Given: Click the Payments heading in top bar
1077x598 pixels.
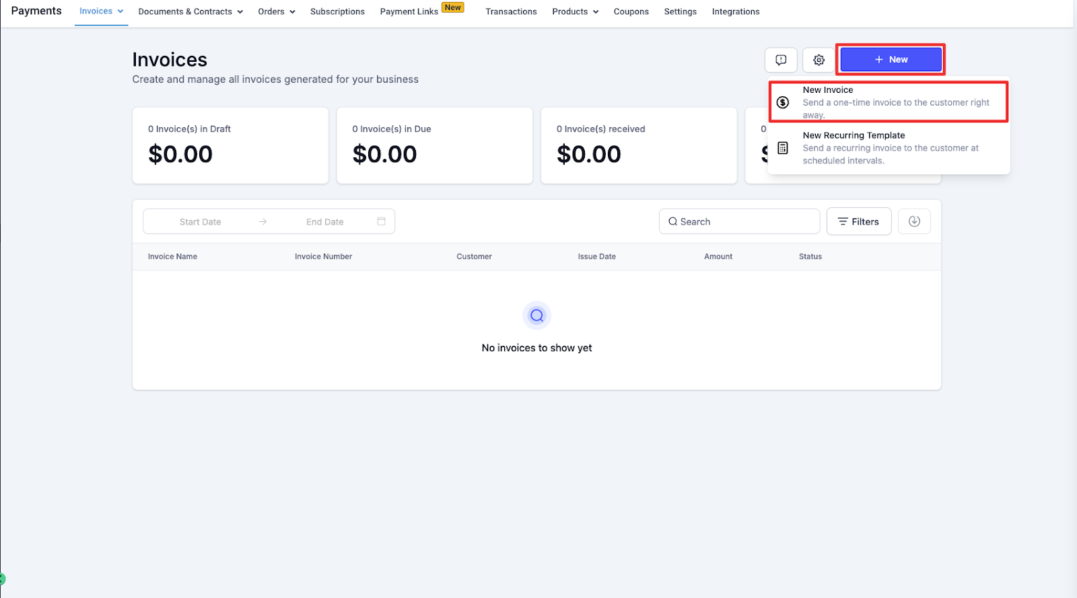Looking at the screenshot, I should [x=36, y=11].
